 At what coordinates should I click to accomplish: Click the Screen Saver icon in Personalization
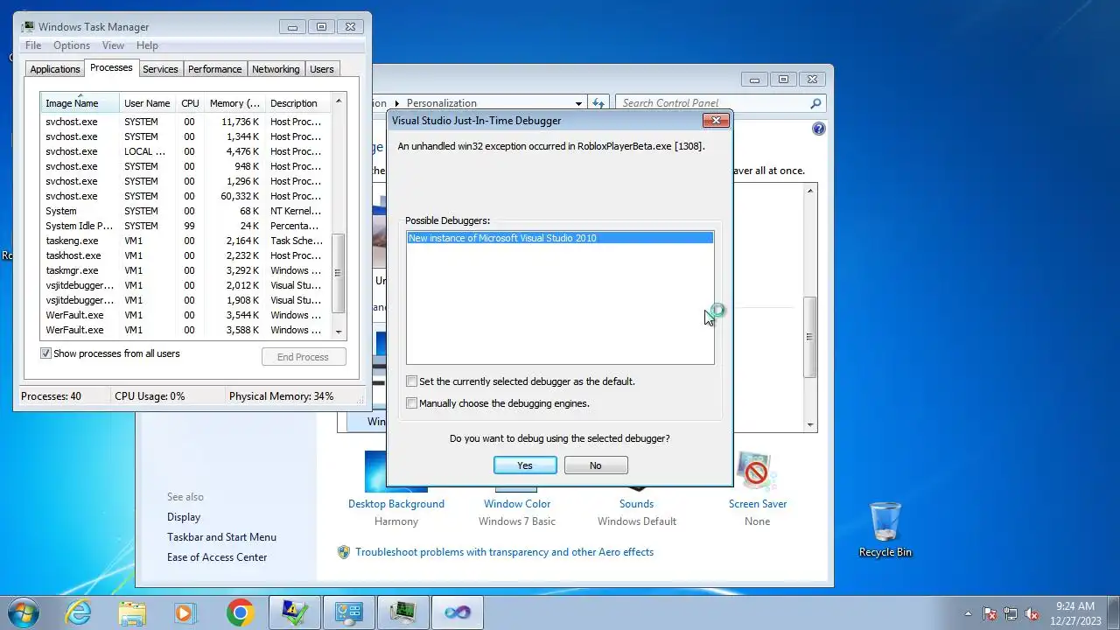pyautogui.click(x=757, y=471)
